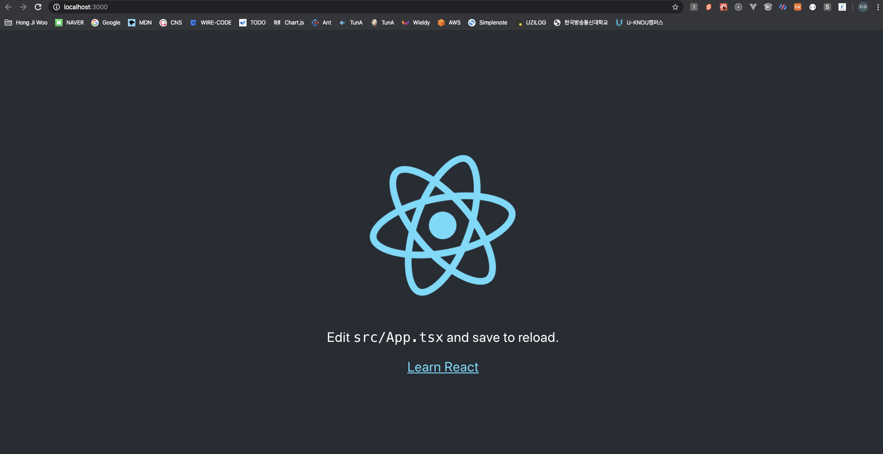Open the Chart.js bookmark
The width and height of the screenshot is (883, 454).
pos(289,23)
